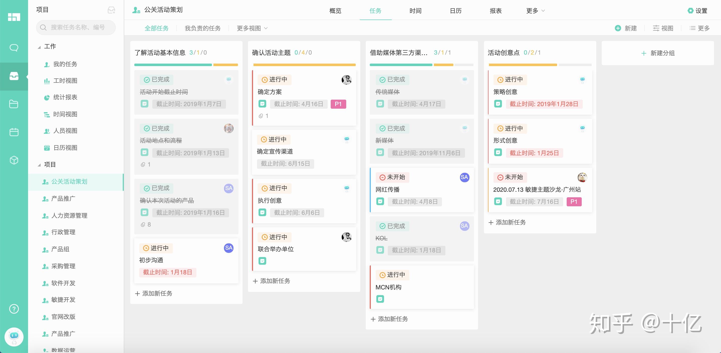Toggle checkbox on 确定方案 task card
This screenshot has height=353, width=721.
pos(262,104)
